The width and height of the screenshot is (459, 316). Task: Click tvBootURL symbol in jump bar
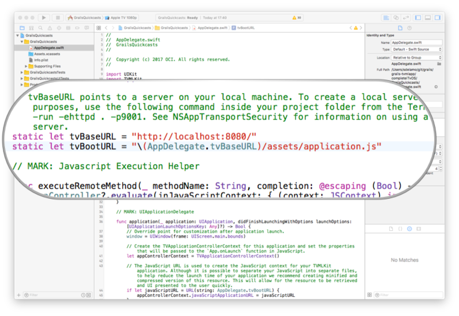(243, 28)
